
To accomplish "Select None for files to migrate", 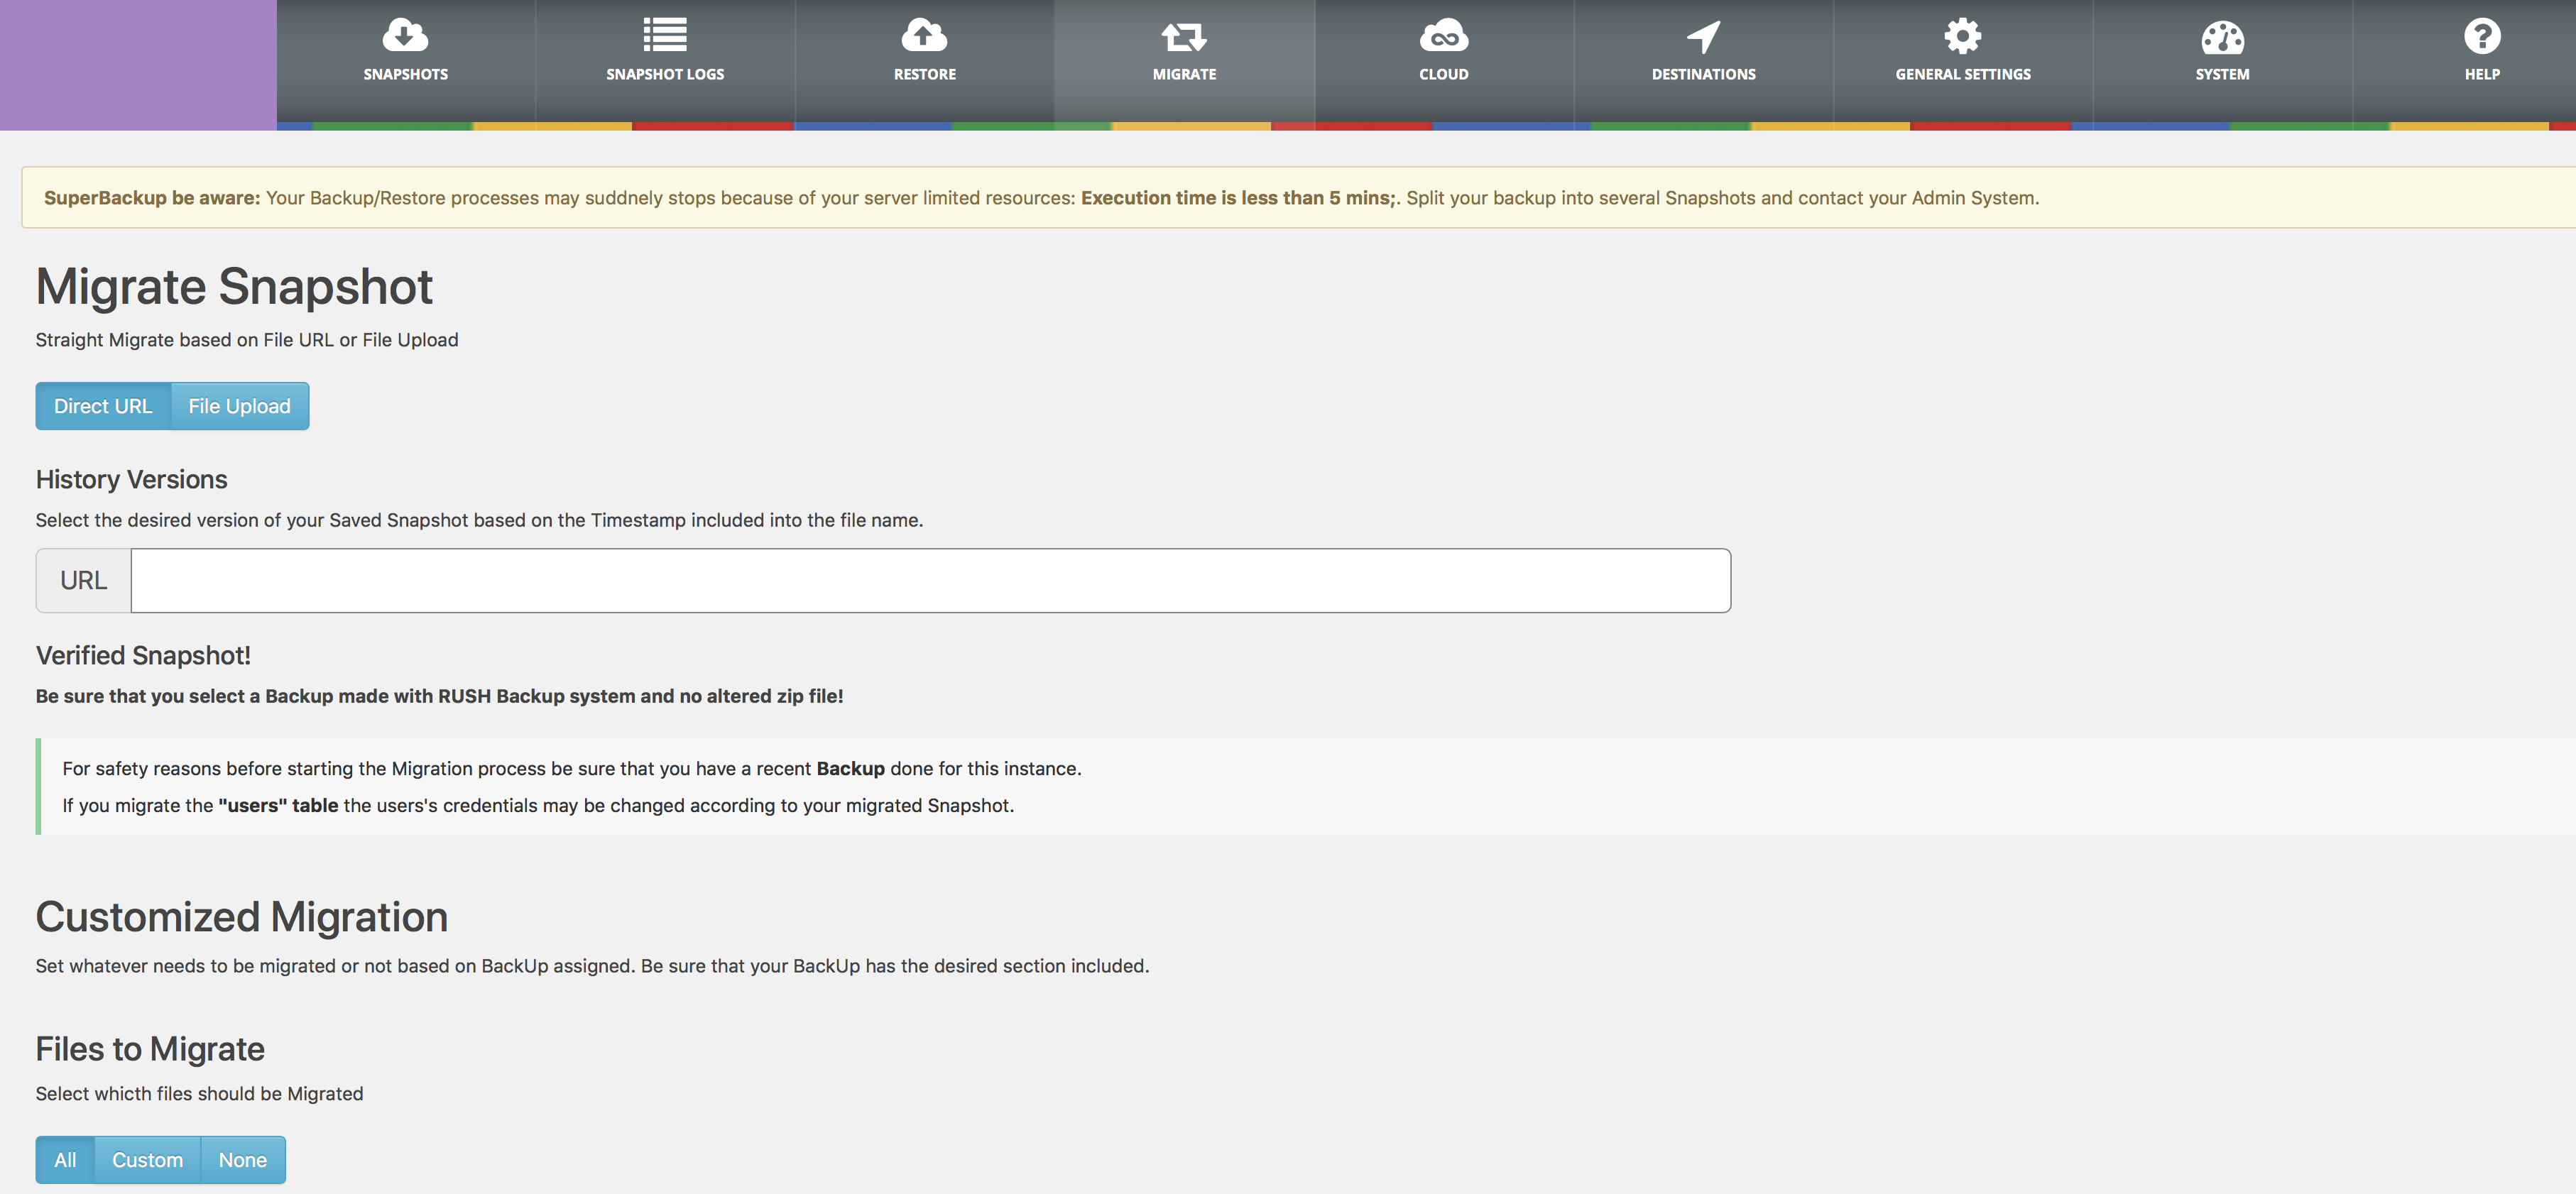I will (242, 1160).
